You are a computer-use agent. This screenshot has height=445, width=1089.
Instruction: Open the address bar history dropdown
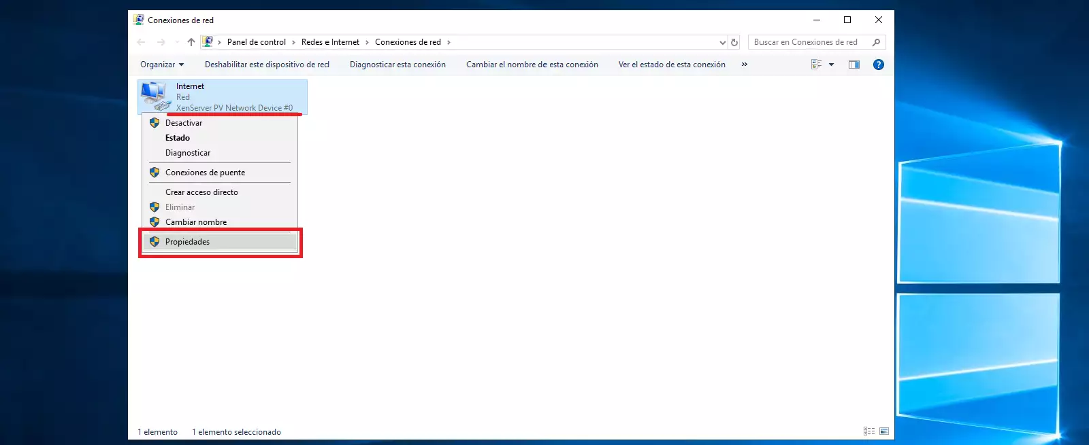722,42
